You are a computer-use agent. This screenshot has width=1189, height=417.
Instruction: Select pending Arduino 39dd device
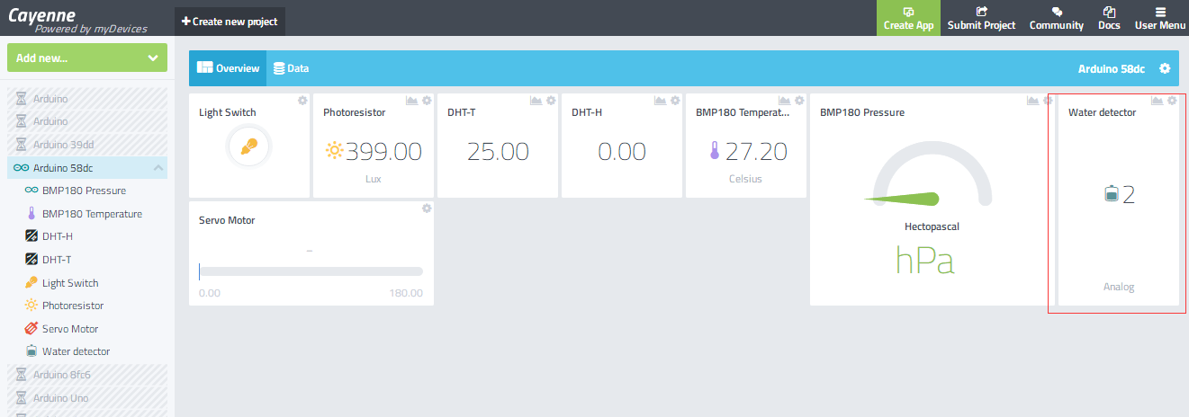[87, 145]
